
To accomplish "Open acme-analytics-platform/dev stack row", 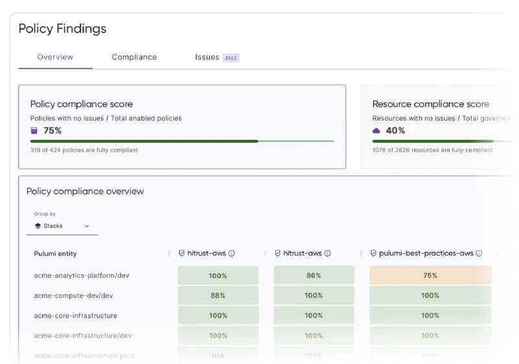I will coord(82,275).
